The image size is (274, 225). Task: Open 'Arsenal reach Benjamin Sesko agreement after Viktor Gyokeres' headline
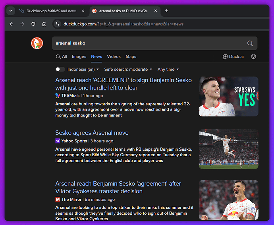coord(118,187)
